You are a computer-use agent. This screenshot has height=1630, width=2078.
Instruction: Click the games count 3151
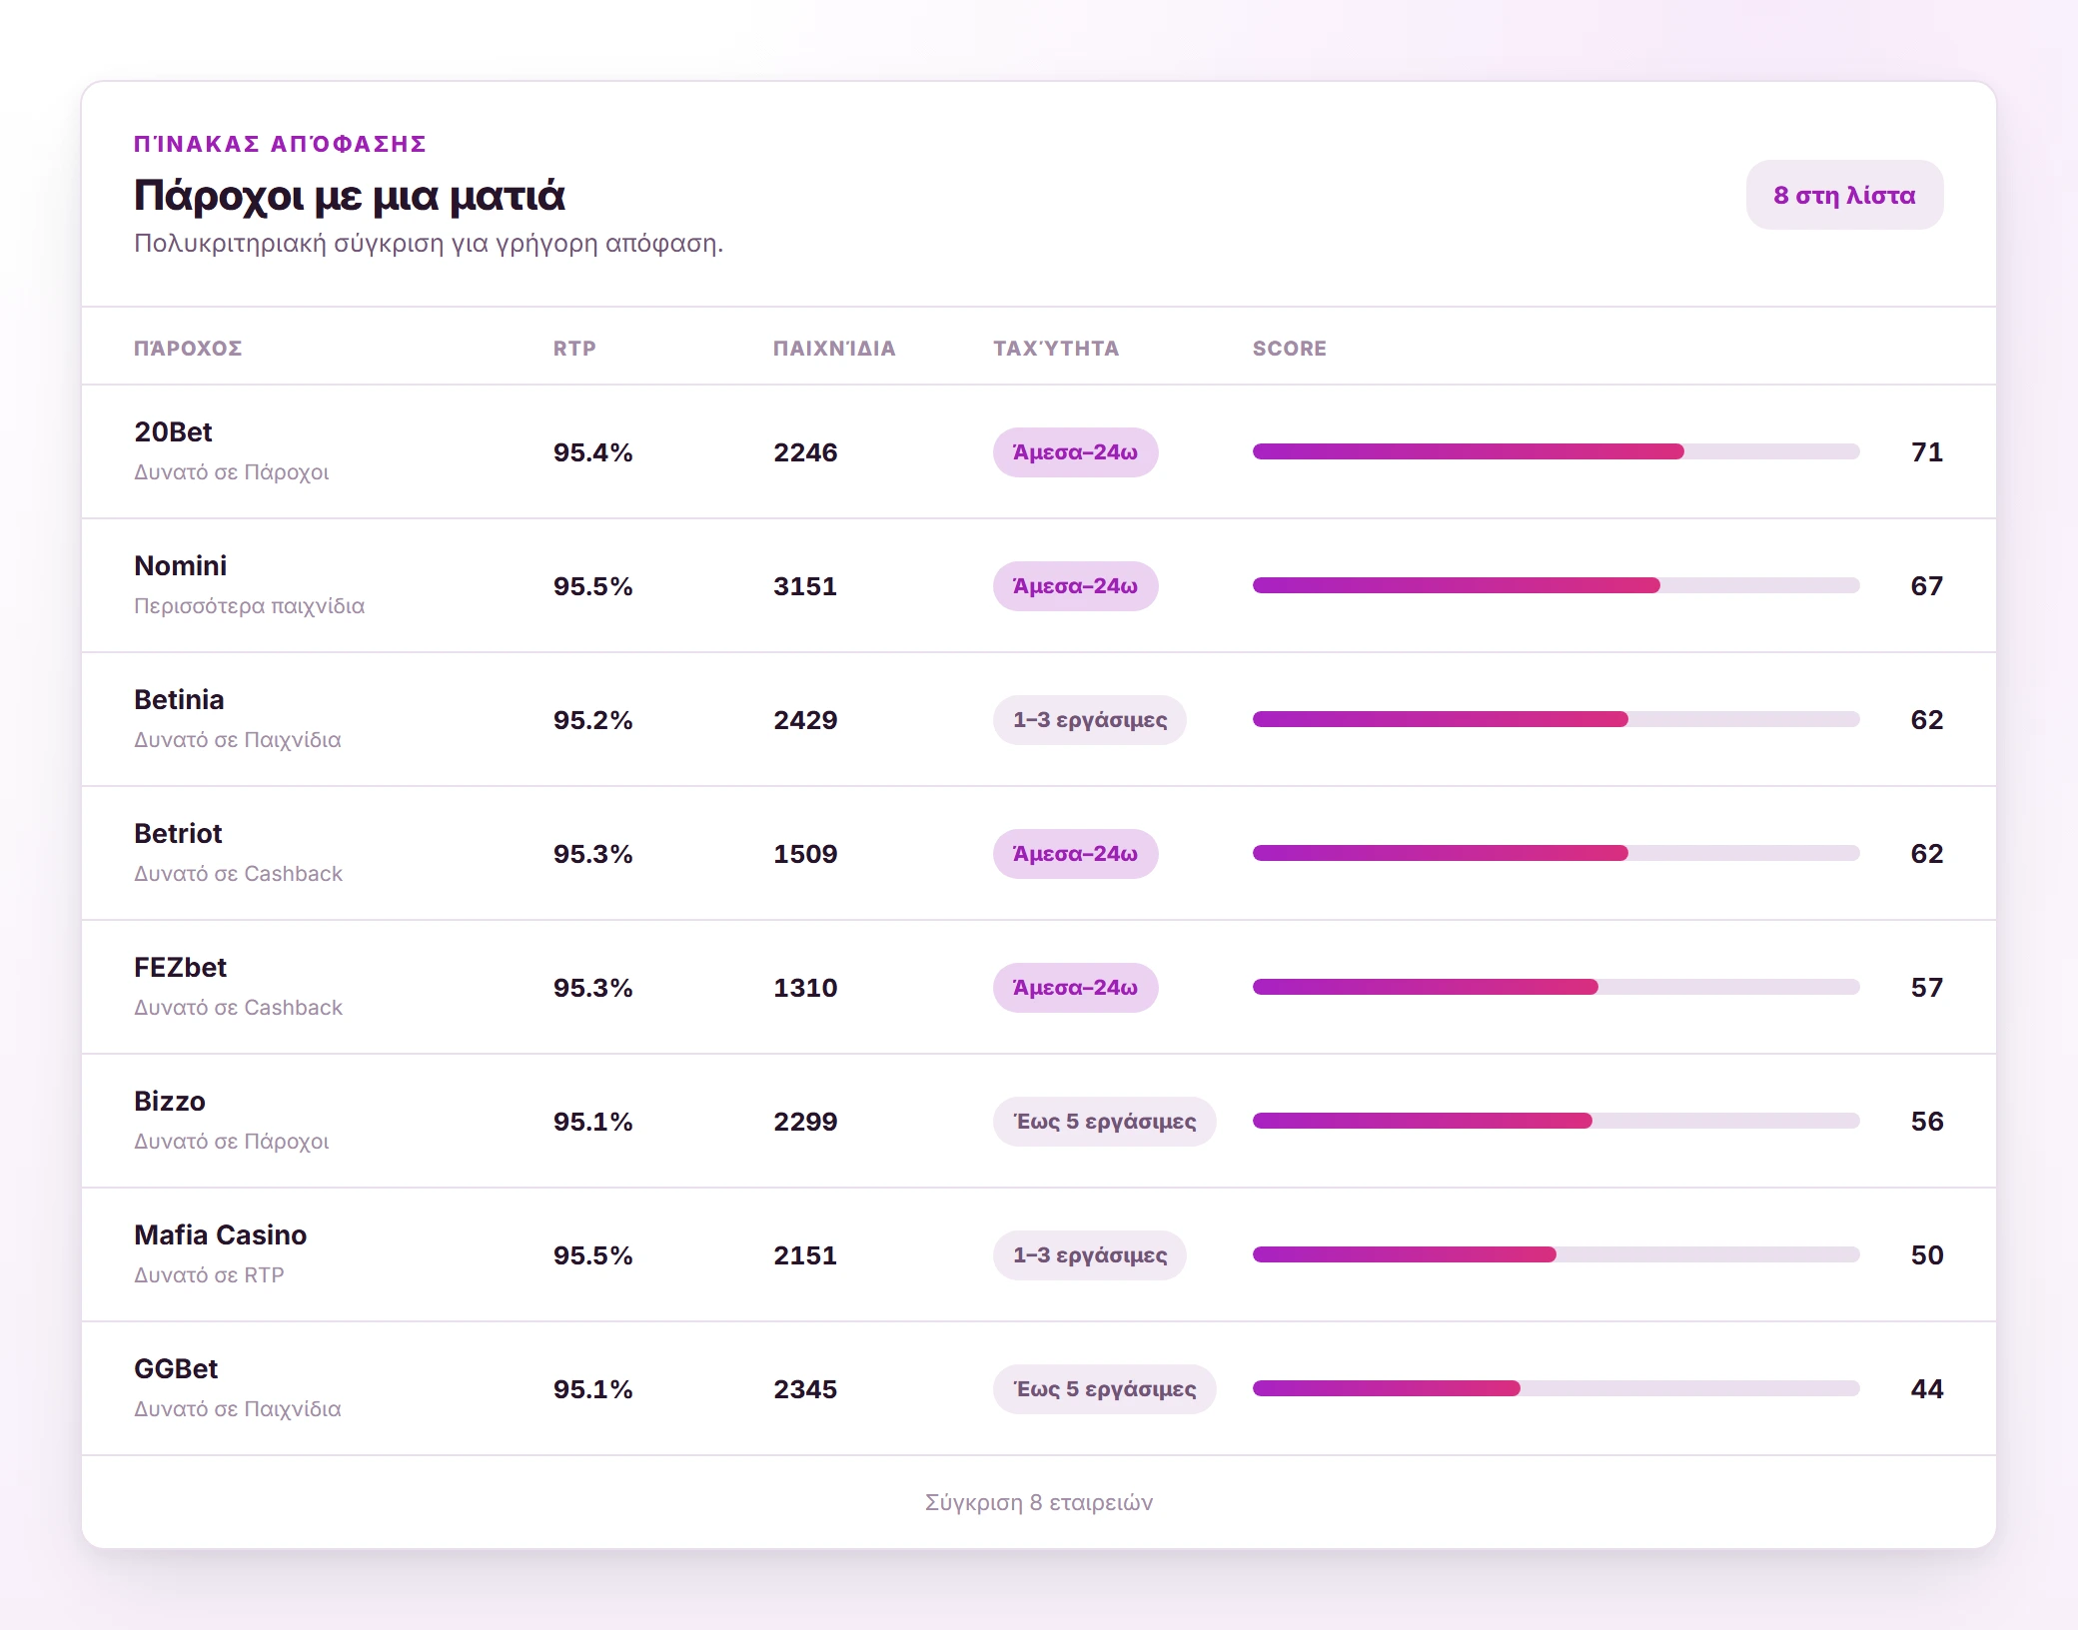(x=805, y=586)
